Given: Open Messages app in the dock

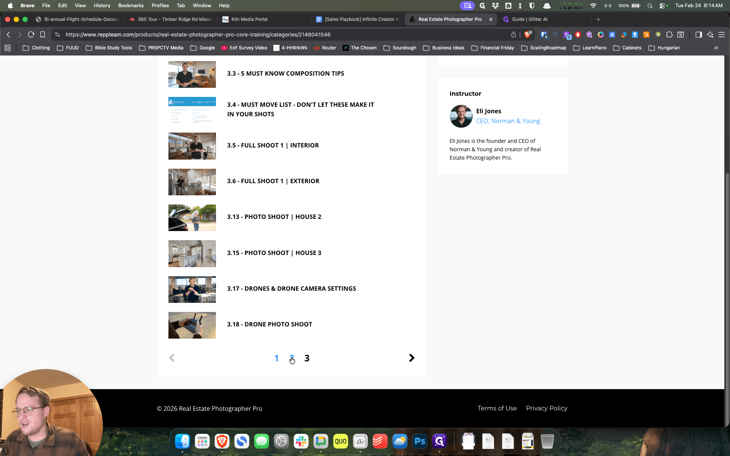Looking at the screenshot, I should pos(262,441).
